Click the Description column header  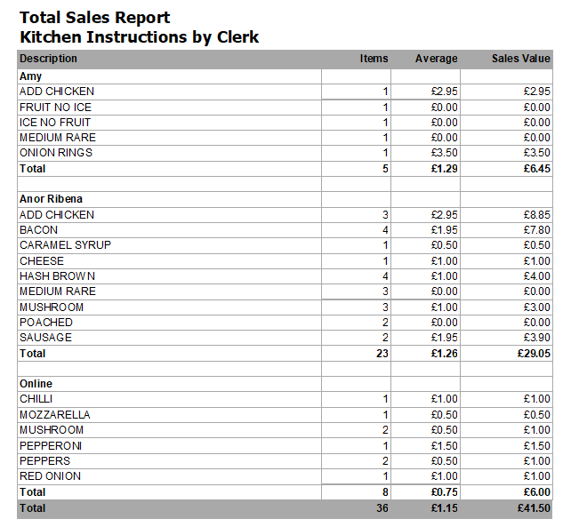[x=48, y=59]
